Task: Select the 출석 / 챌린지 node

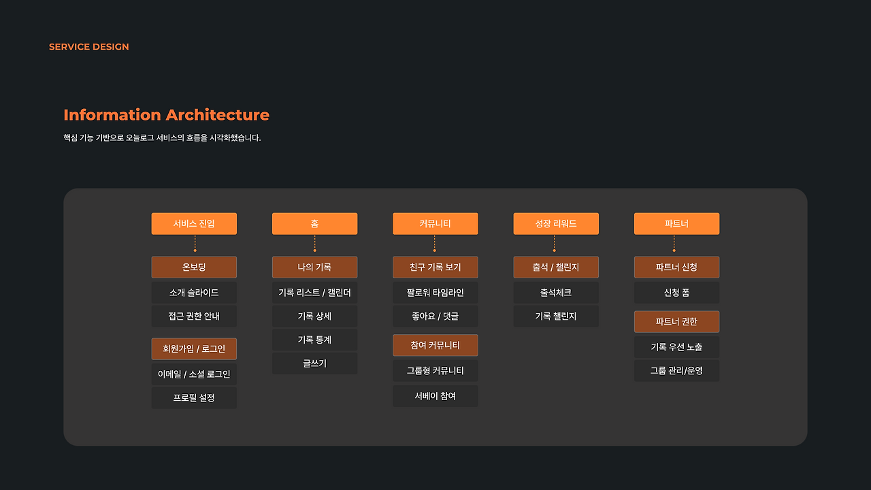Action: pyautogui.click(x=556, y=267)
